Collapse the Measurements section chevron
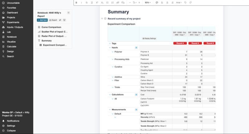The width and height of the screenshot is (249, 134). coord(110,110)
